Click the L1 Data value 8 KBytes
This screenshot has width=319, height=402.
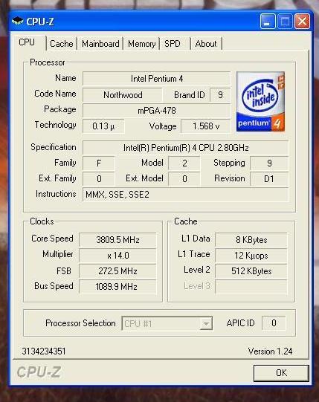pyautogui.click(x=251, y=240)
